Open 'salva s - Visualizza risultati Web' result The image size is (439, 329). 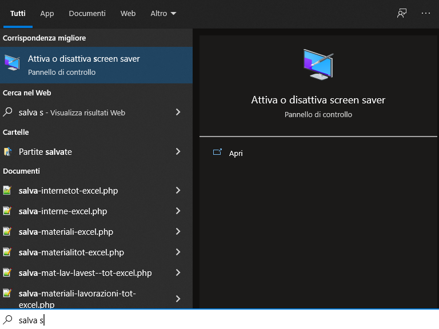point(96,113)
